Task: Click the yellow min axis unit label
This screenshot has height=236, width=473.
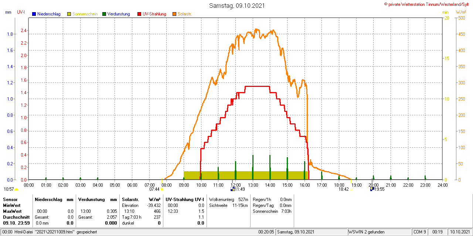Action: tap(446, 12)
